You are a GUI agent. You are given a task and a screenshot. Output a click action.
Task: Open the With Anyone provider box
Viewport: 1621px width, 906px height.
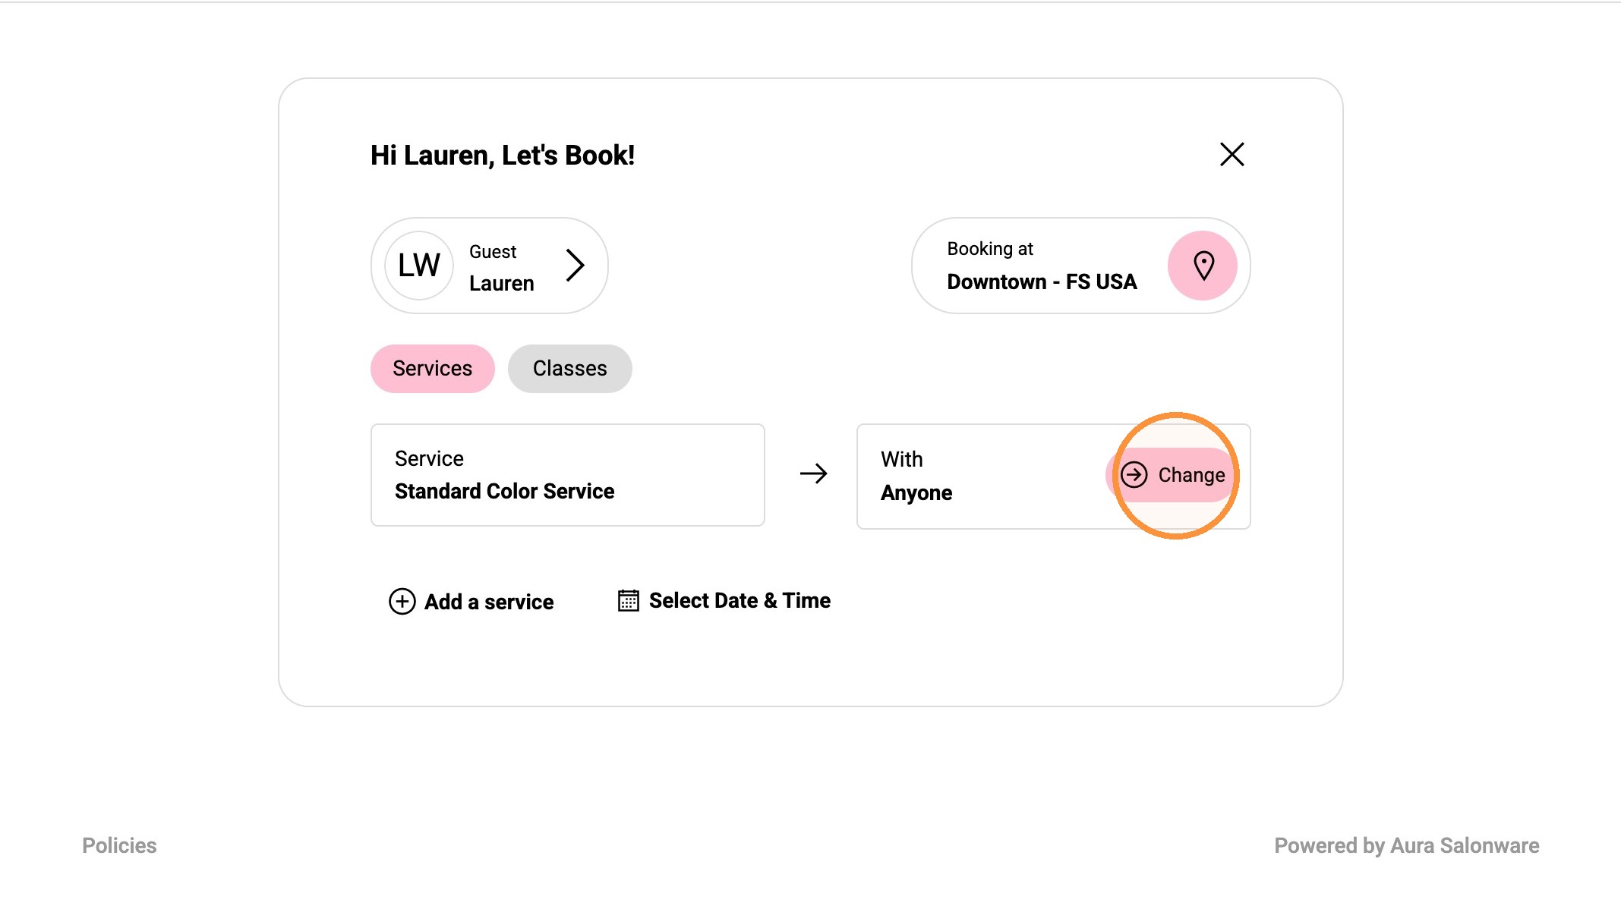pyautogui.click(x=1053, y=477)
